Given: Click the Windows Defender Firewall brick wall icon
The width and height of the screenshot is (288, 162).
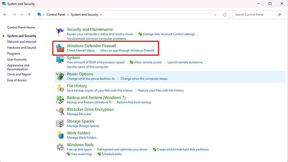Looking at the screenshot, I should pos(60,48).
